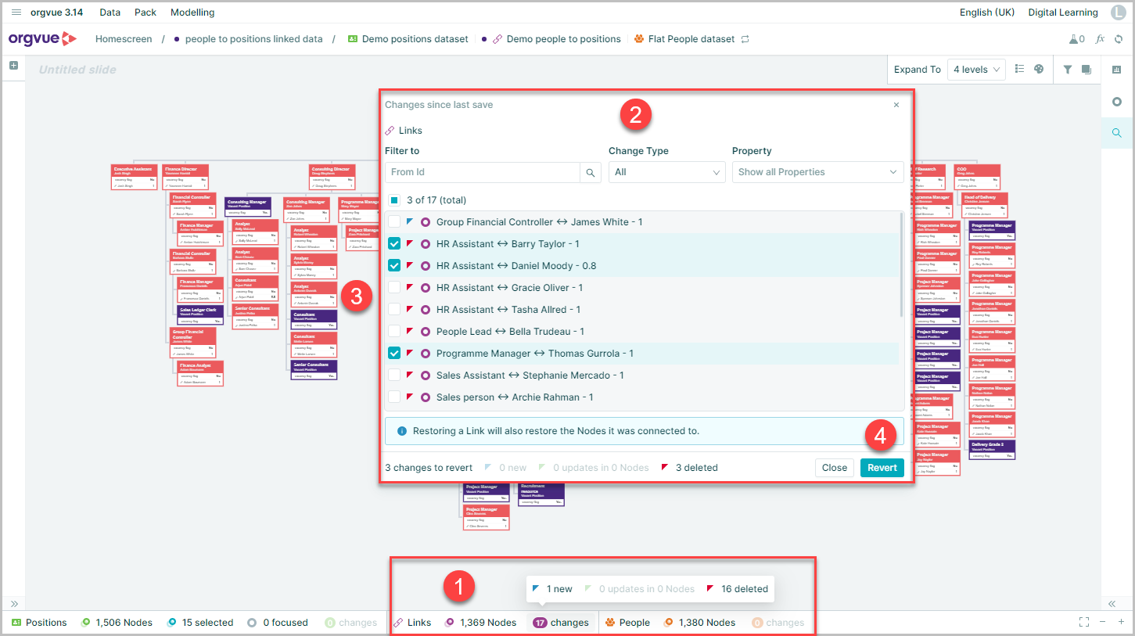Tick HR Assistant Gracie Oliver checkbox
This screenshot has width=1135, height=636.
pos(394,288)
